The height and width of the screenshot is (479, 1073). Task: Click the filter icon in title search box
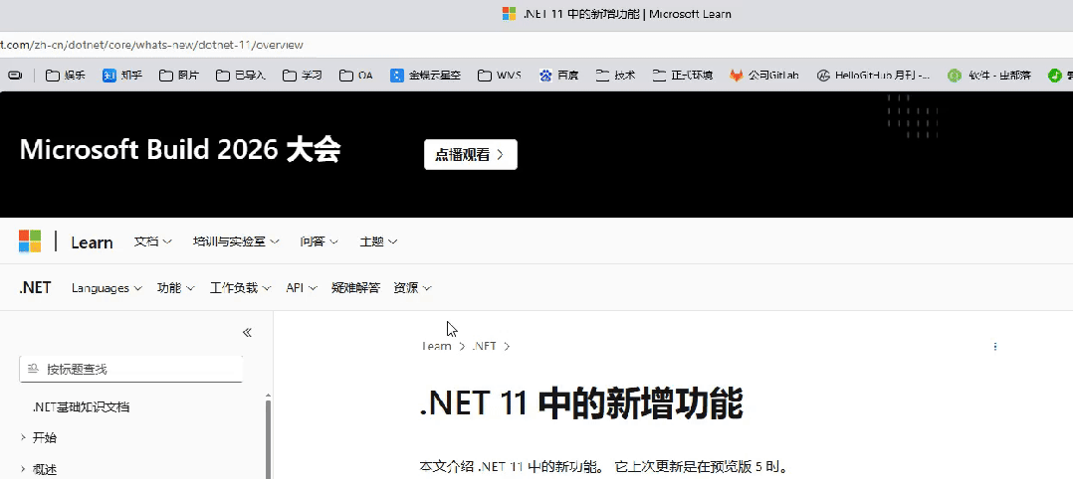[32, 369]
